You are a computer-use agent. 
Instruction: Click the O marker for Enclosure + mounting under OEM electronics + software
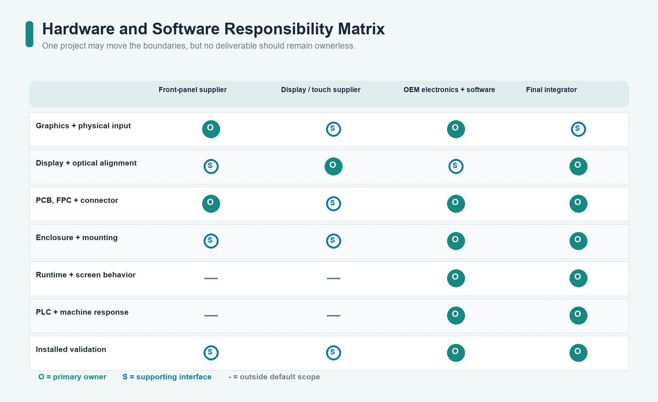point(456,241)
